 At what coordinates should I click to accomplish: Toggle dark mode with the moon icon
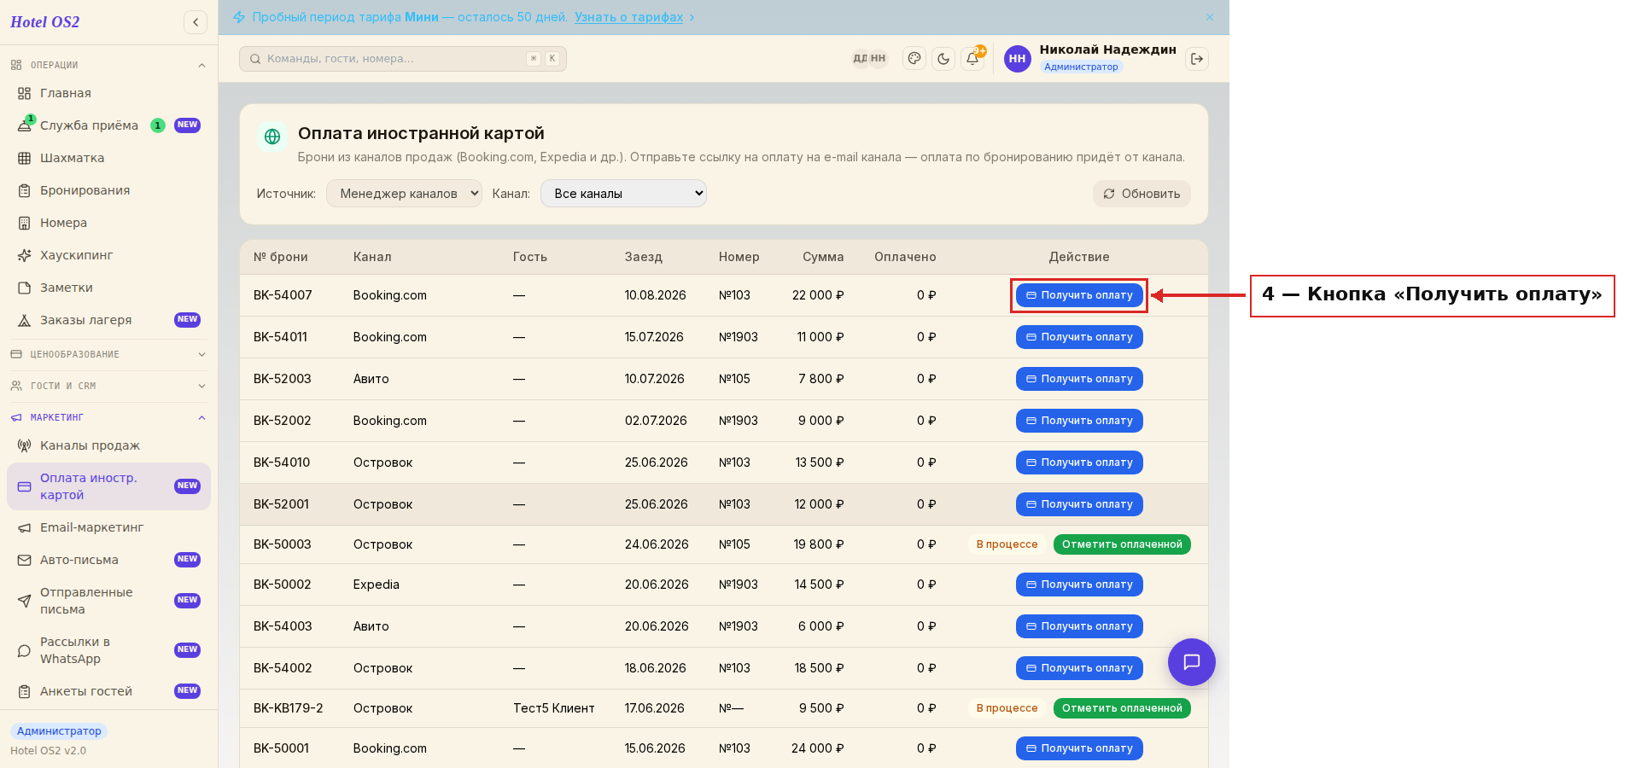point(943,59)
